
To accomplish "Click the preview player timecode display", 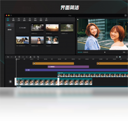I will 83,52.
